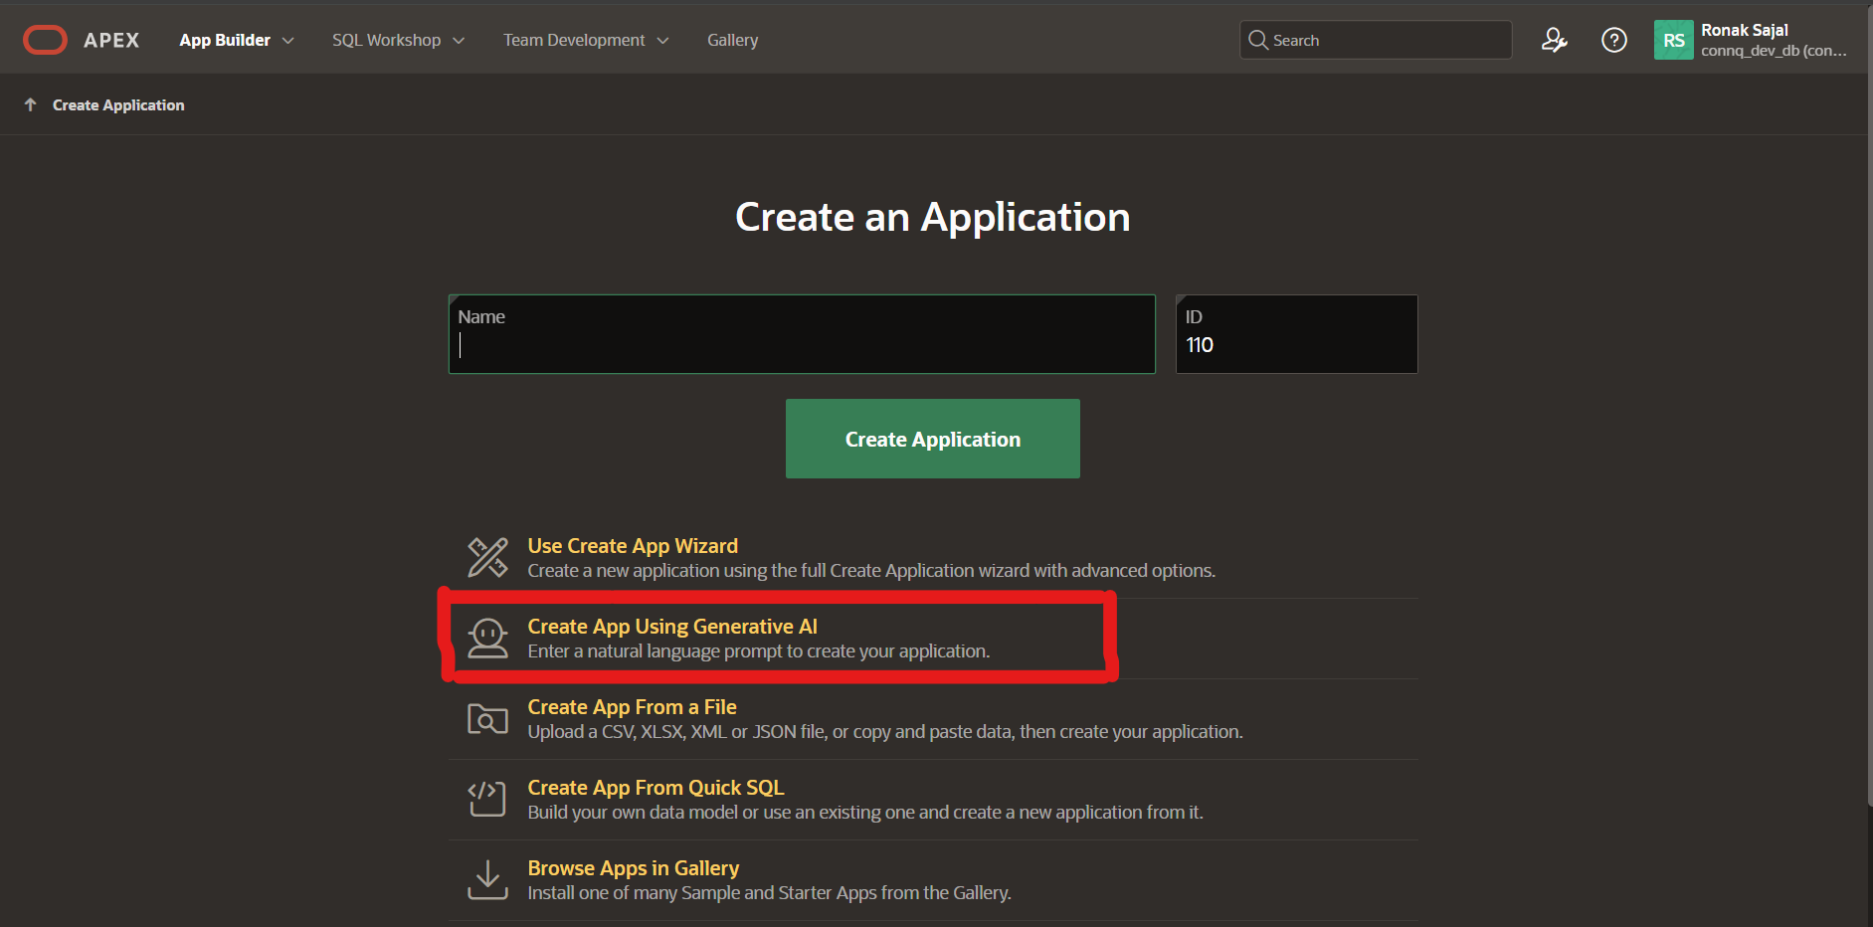Expand the Team Development dropdown chevron
This screenshot has width=1873, height=927.
[x=662, y=41]
